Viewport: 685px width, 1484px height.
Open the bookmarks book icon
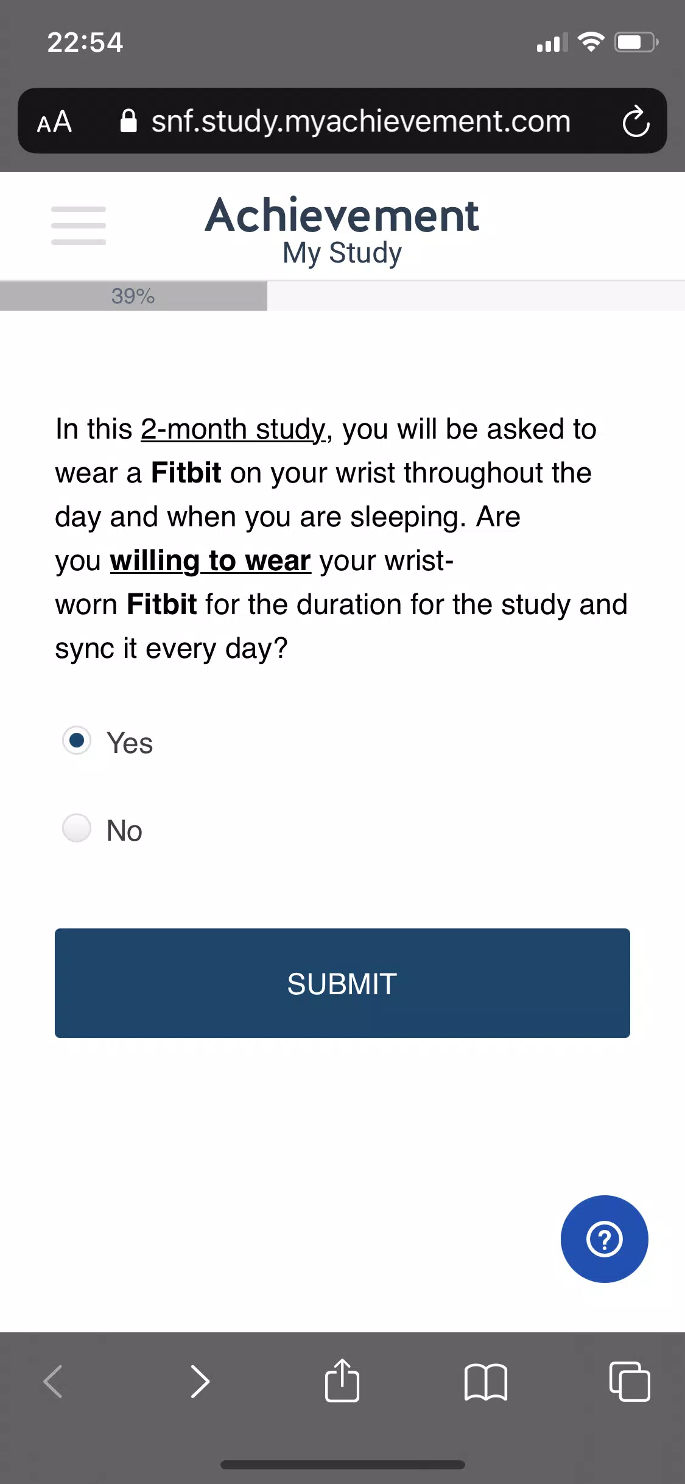point(485,1382)
